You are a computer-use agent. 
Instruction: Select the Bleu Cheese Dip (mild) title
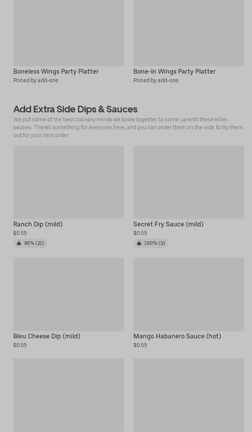tap(47, 336)
